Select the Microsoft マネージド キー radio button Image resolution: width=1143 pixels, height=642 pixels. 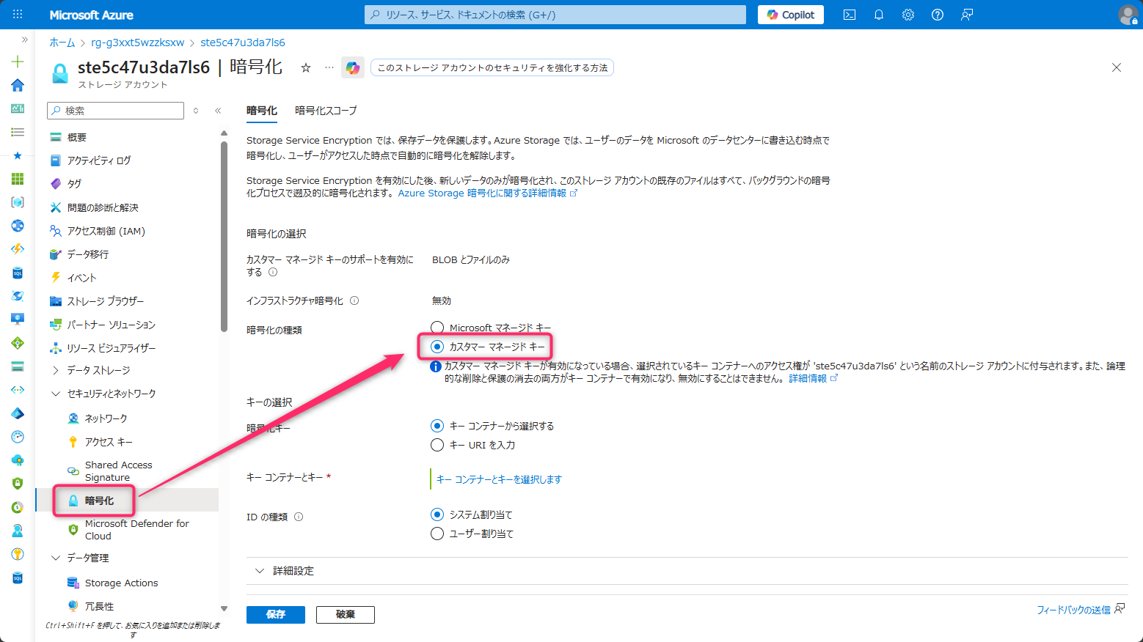(x=437, y=327)
